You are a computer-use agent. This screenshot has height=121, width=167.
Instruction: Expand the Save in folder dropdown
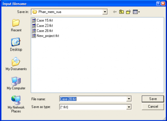pos(105,12)
